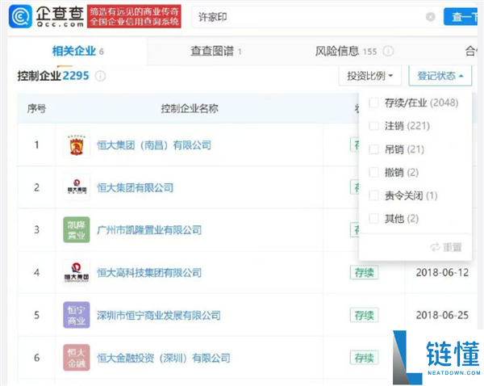
Task: Click the 序号 column header
Action: click(x=36, y=108)
